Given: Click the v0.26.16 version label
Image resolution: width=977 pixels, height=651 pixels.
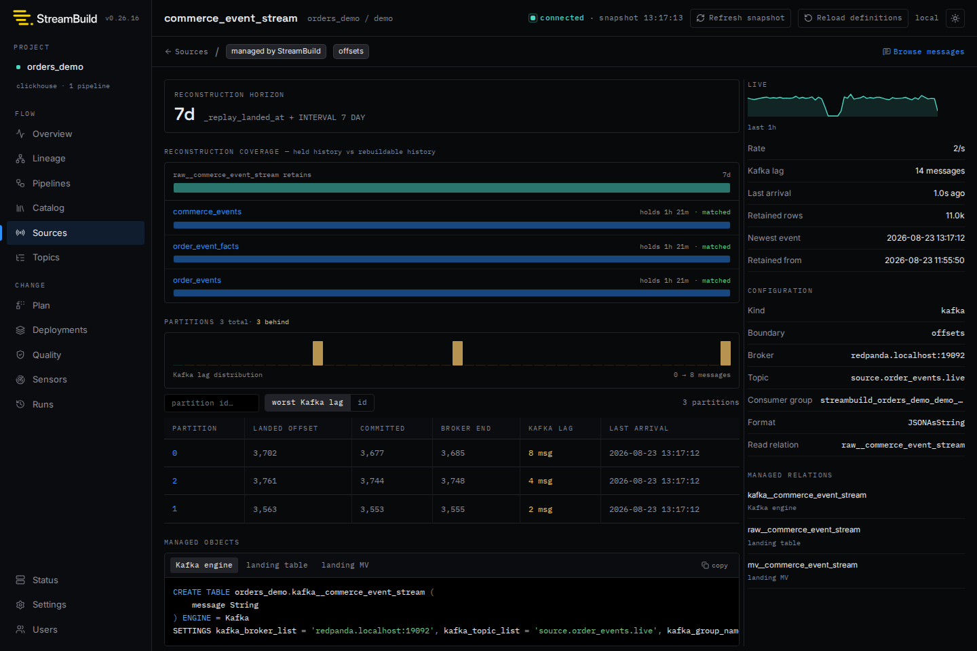Looking at the screenshot, I should 122,18.
